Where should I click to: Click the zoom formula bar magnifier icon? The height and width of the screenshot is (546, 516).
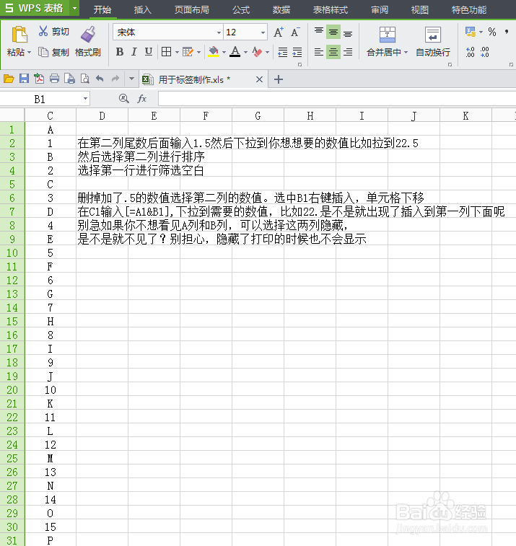point(123,99)
